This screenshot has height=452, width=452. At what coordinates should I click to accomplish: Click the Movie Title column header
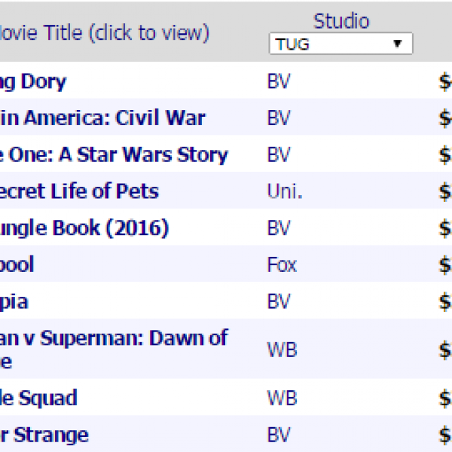pyautogui.click(x=105, y=33)
